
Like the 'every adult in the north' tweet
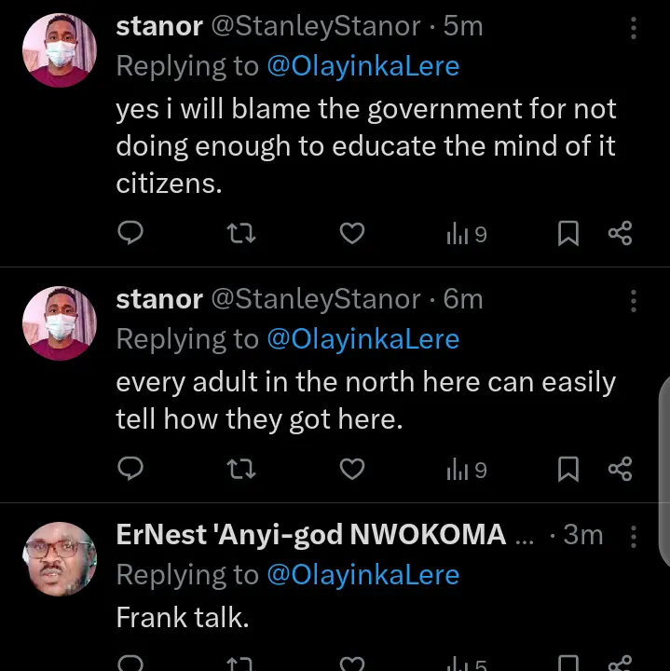(x=351, y=469)
